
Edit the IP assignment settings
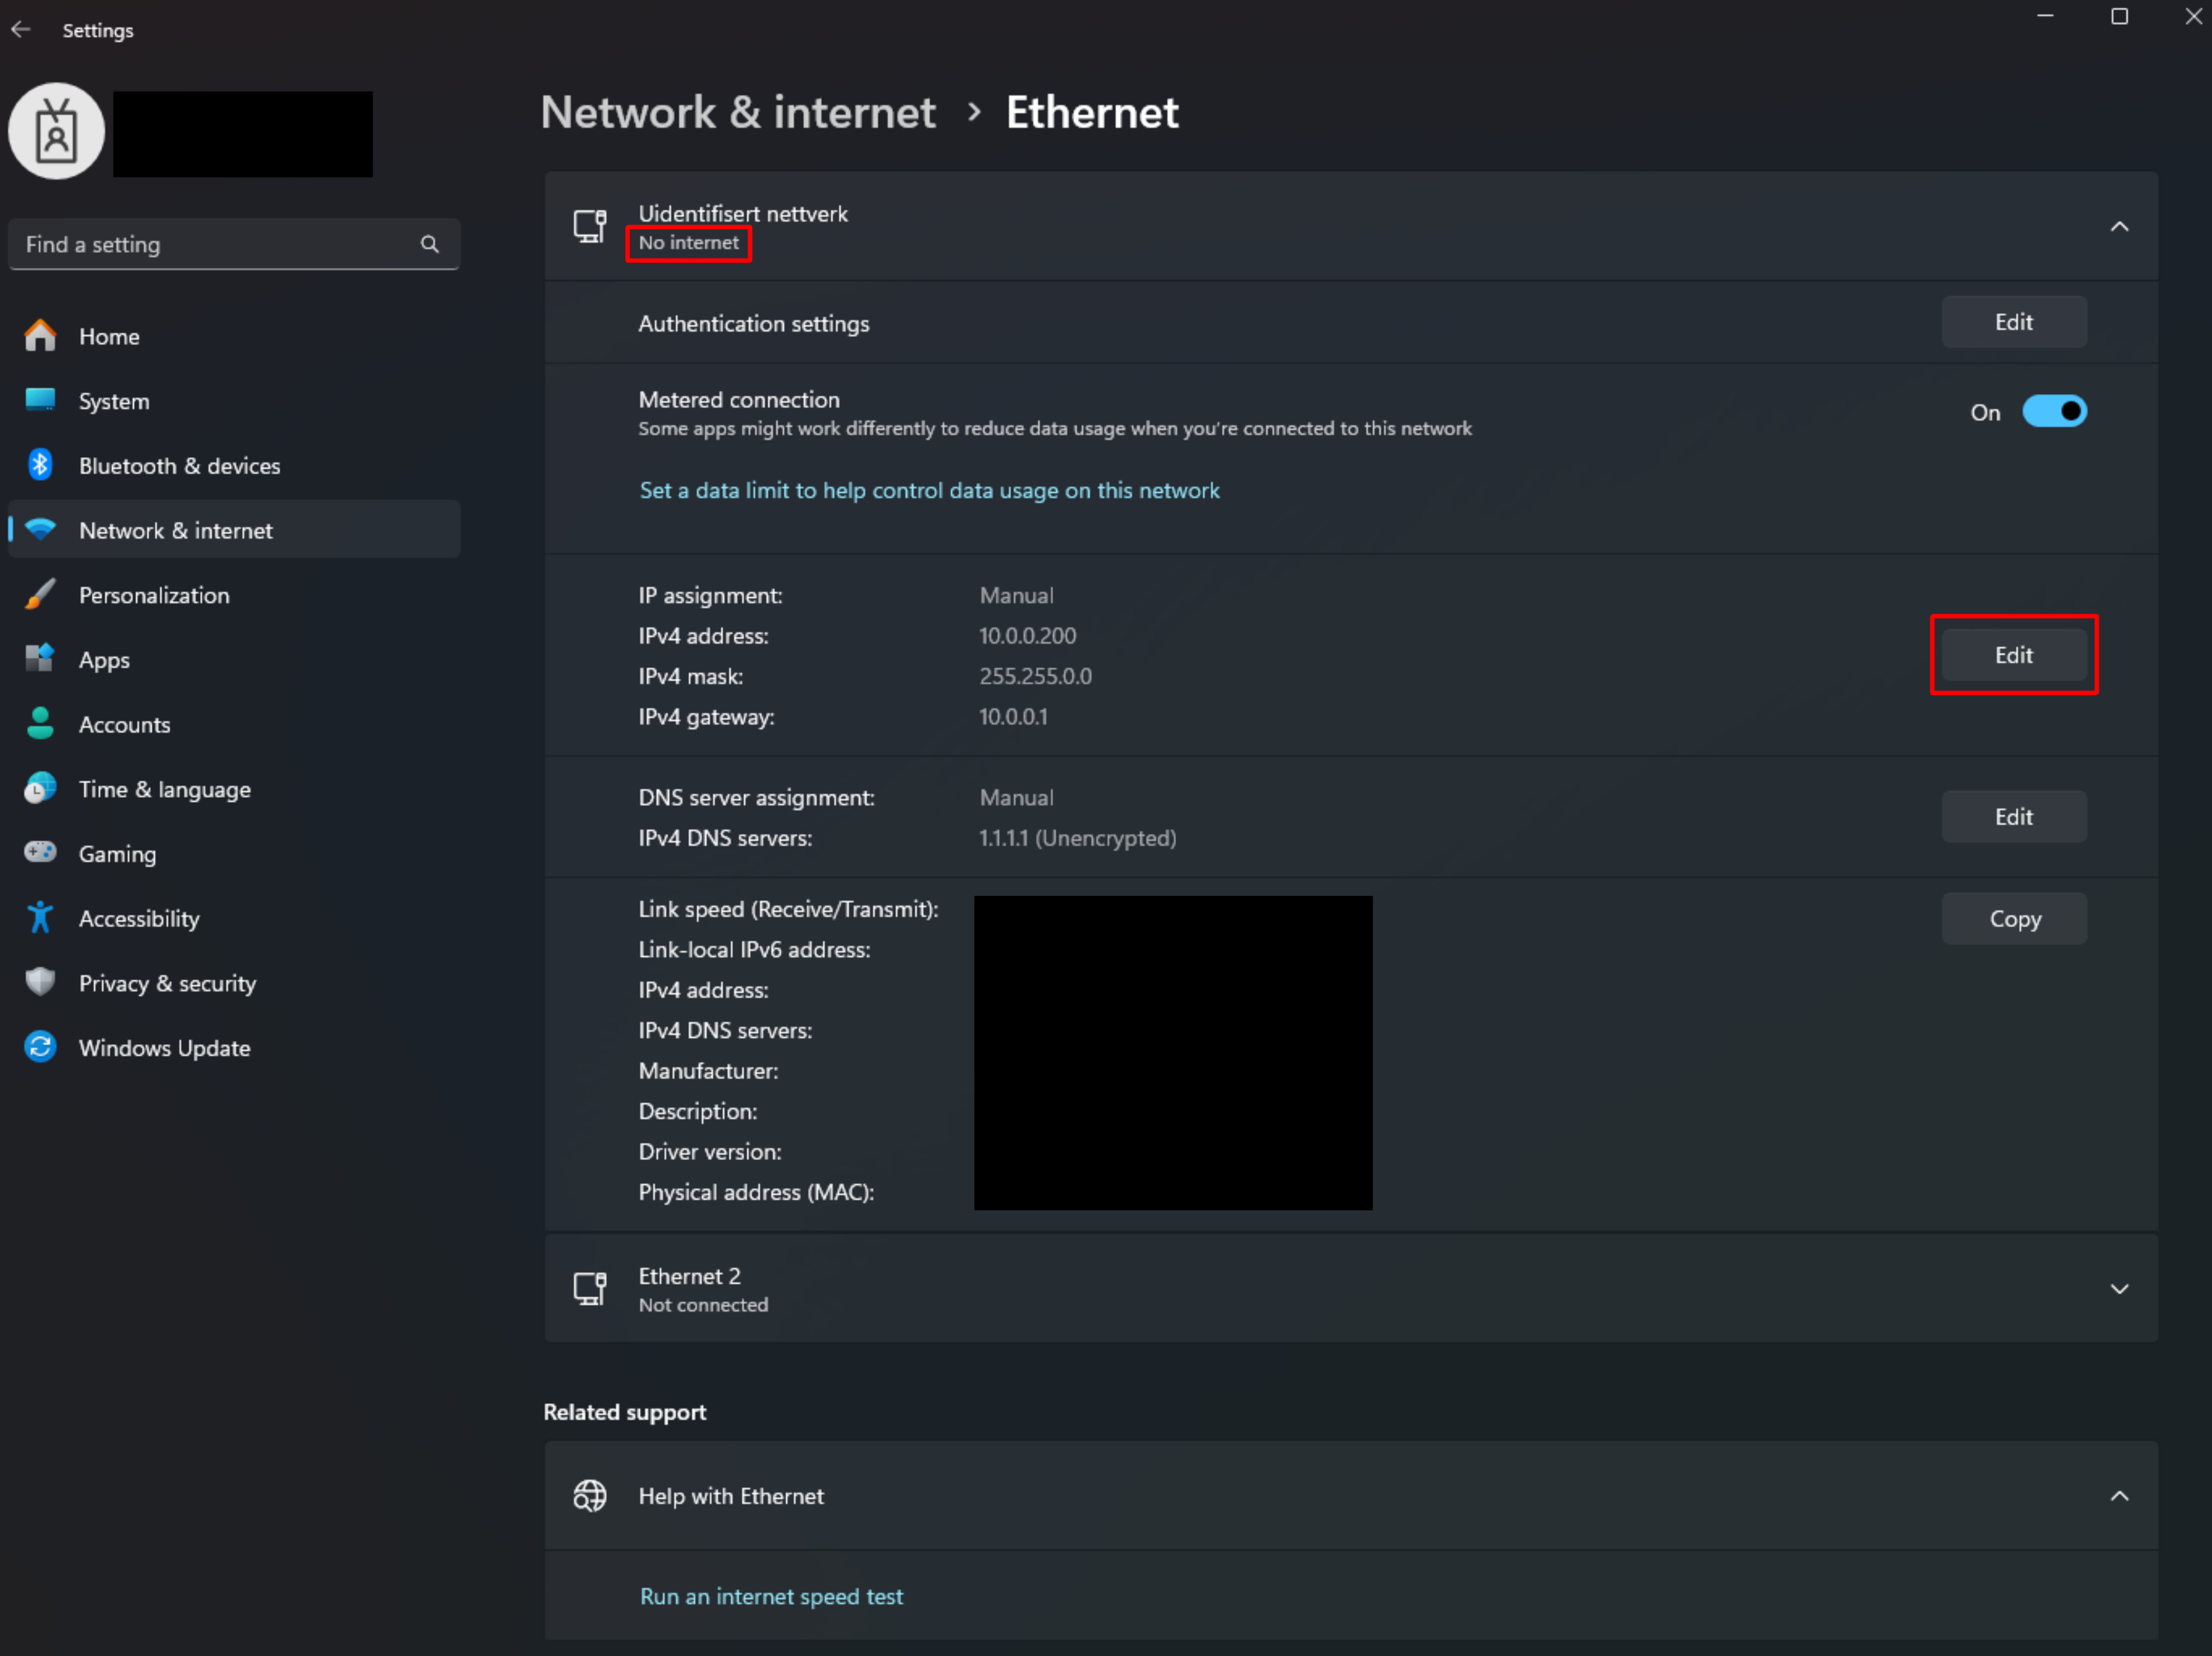(x=2013, y=655)
